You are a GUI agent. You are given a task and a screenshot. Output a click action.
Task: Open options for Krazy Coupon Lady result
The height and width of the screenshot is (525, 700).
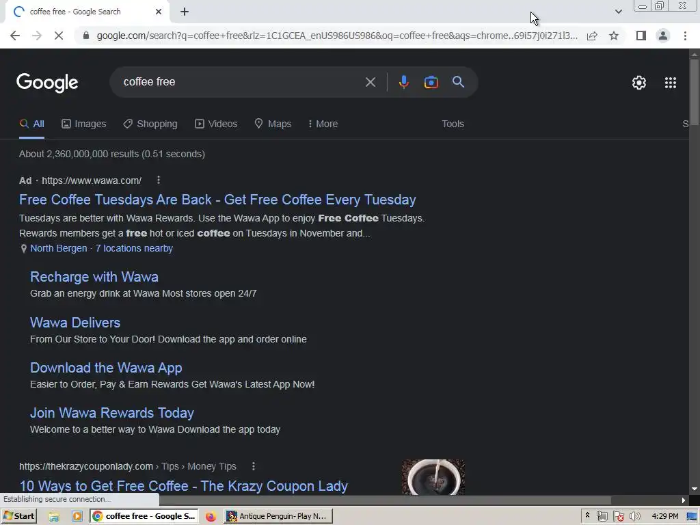[x=254, y=466]
